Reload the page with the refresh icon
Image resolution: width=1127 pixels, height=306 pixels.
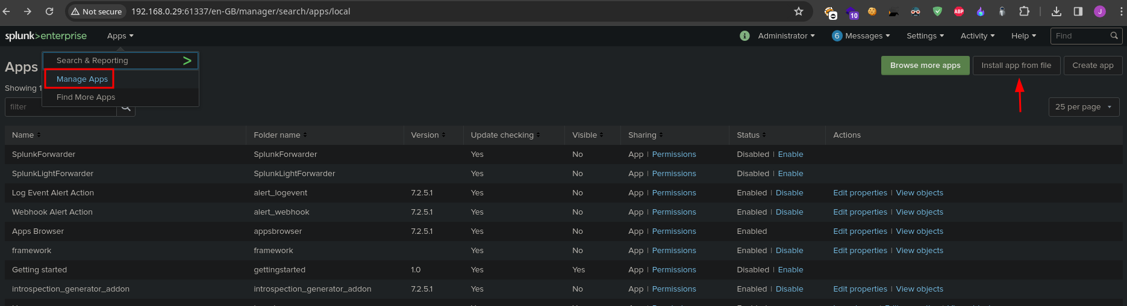tap(49, 11)
